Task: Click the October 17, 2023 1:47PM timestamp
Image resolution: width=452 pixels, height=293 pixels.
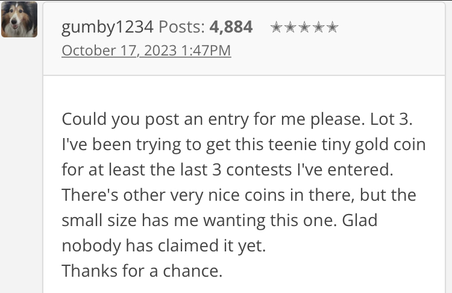Action: 146,51
